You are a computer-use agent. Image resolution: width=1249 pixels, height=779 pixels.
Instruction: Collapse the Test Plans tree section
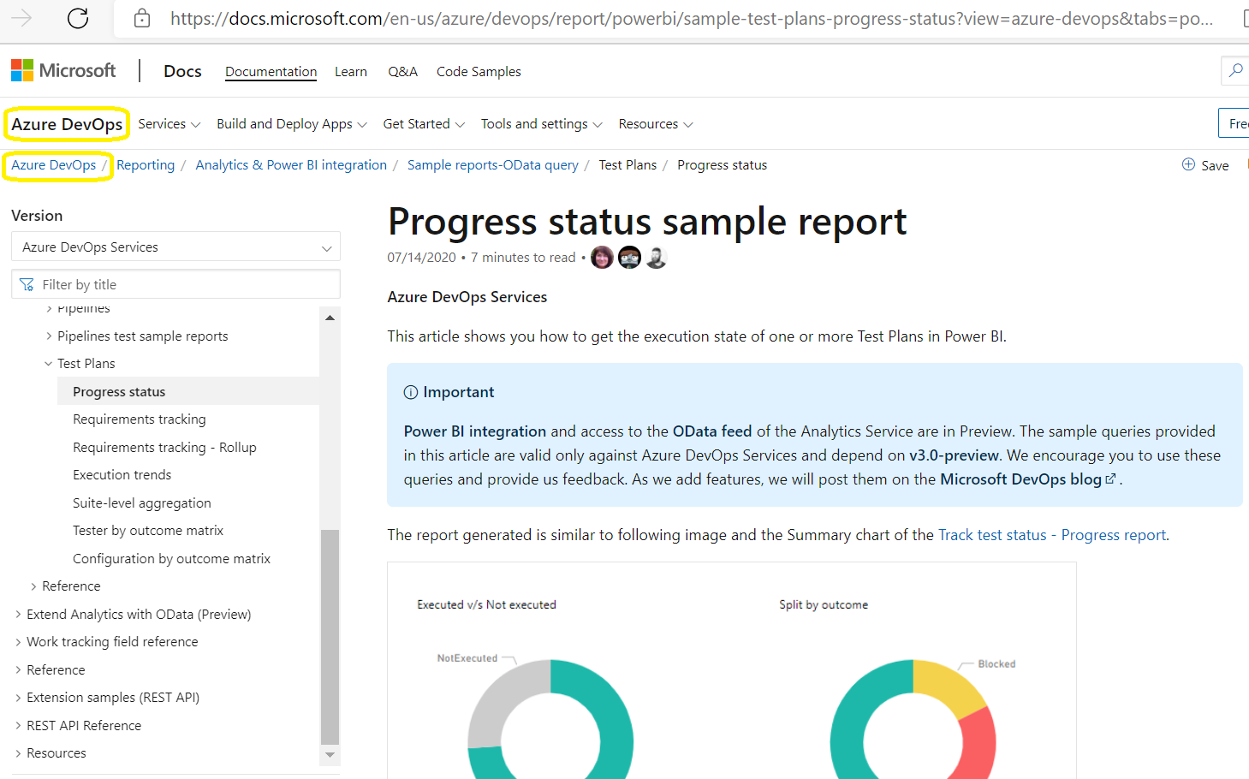48,363
